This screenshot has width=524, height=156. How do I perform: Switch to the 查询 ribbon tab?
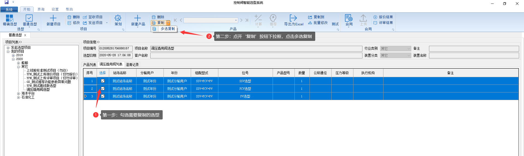point(41,9)
